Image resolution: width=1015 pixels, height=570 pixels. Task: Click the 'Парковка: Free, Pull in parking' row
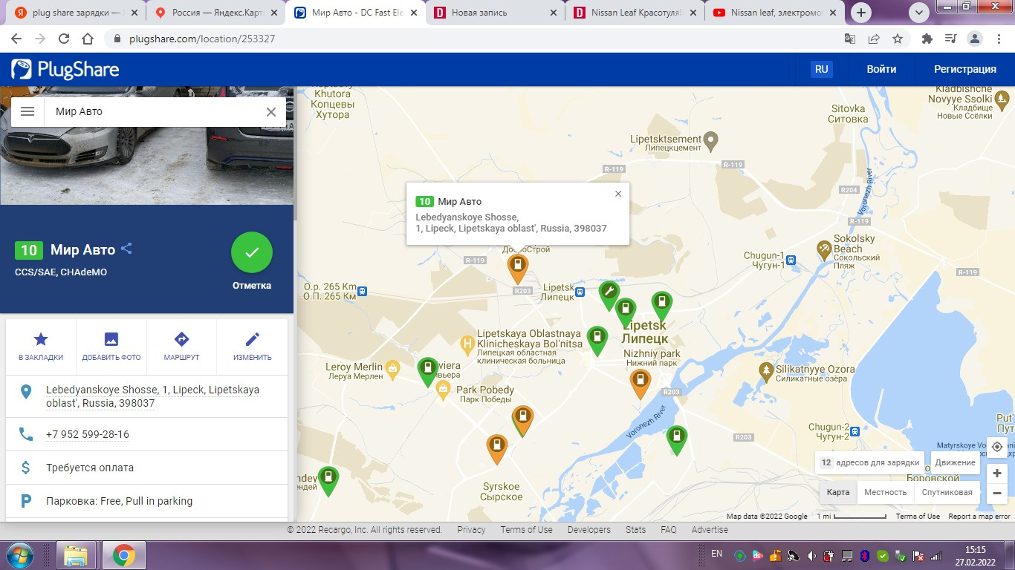[x=146, y=501]
